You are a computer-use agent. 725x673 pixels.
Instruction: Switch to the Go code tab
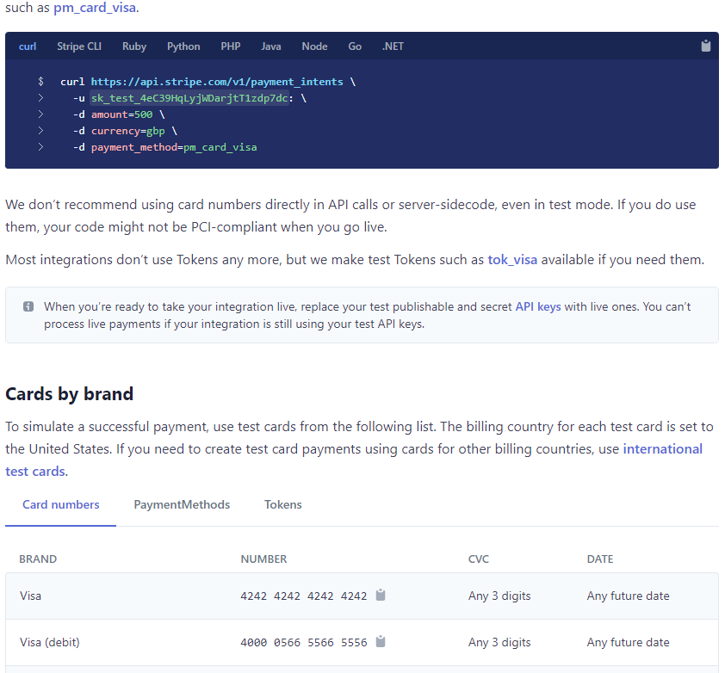point(355,46)
